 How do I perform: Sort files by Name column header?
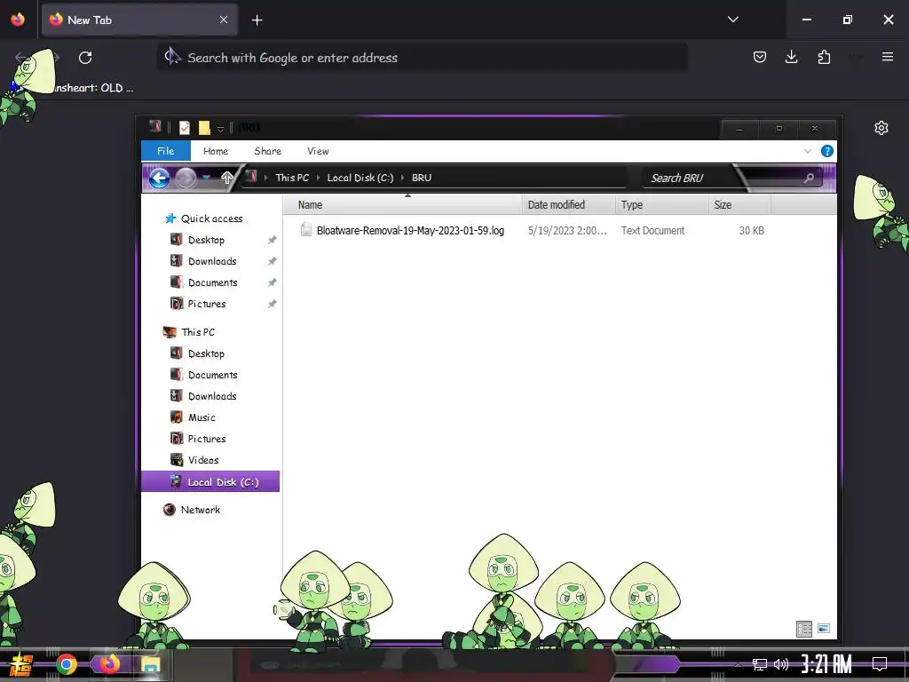(403, 205)
